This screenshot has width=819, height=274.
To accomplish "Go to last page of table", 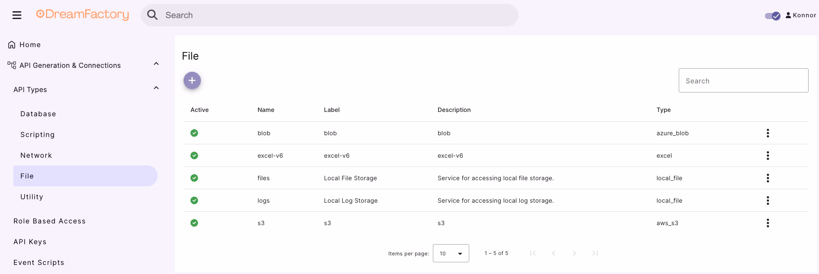I will click(x=595, y=253).
